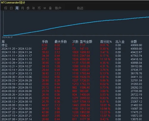This screenshot has height=121, width=149.
Task: Click the 手数 column header
Action: 45,42
